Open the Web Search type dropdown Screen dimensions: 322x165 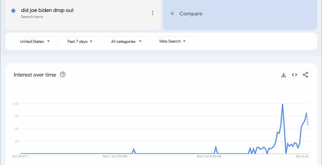(172, 41)
